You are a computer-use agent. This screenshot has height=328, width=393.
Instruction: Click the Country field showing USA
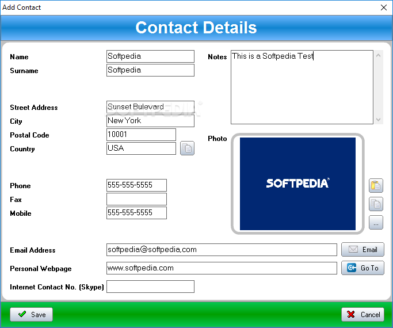(141, 148)
